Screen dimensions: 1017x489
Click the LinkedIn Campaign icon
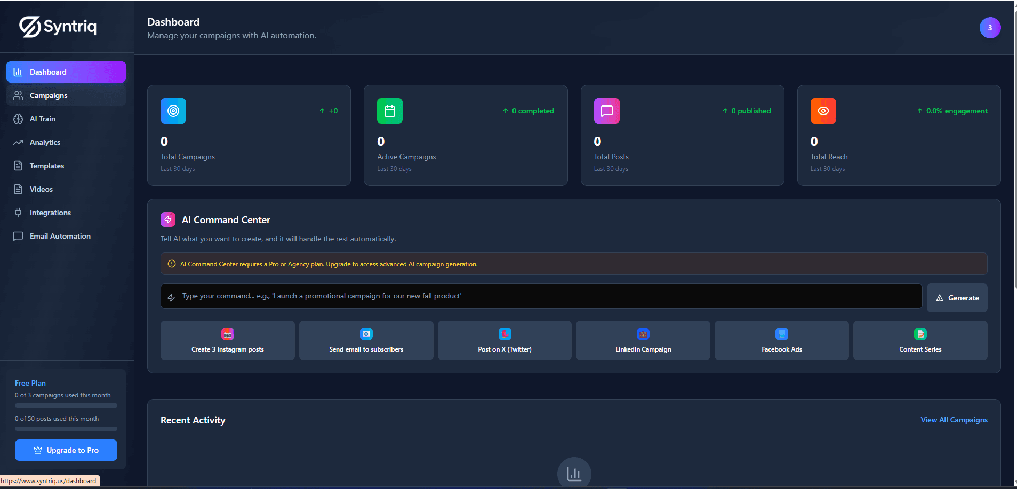[x=643, y=334]
